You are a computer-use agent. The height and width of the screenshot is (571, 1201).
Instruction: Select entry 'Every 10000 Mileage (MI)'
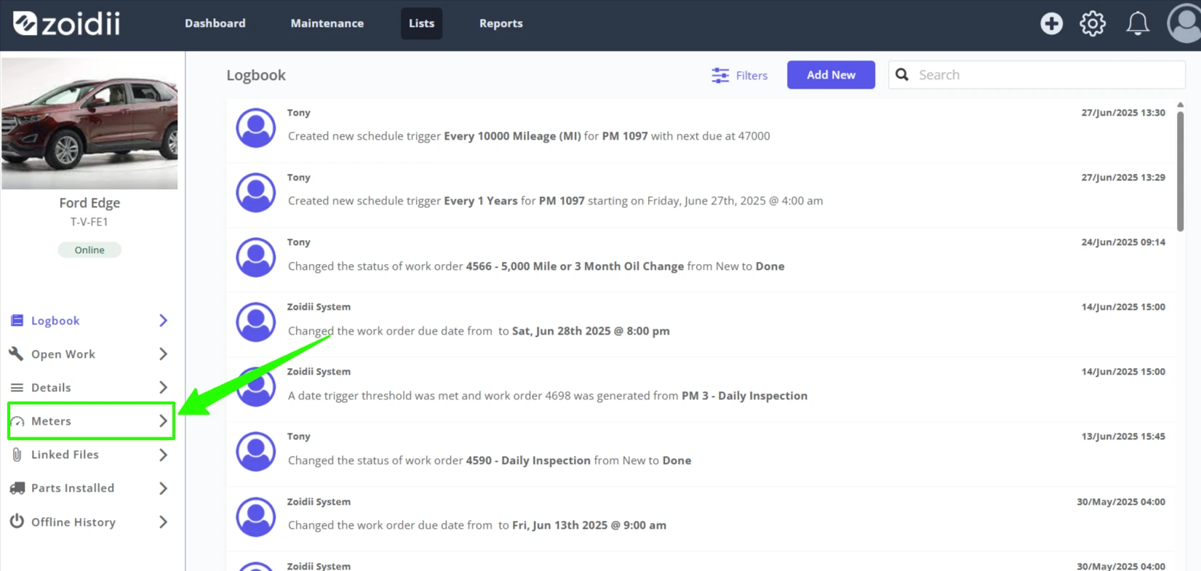512,136
